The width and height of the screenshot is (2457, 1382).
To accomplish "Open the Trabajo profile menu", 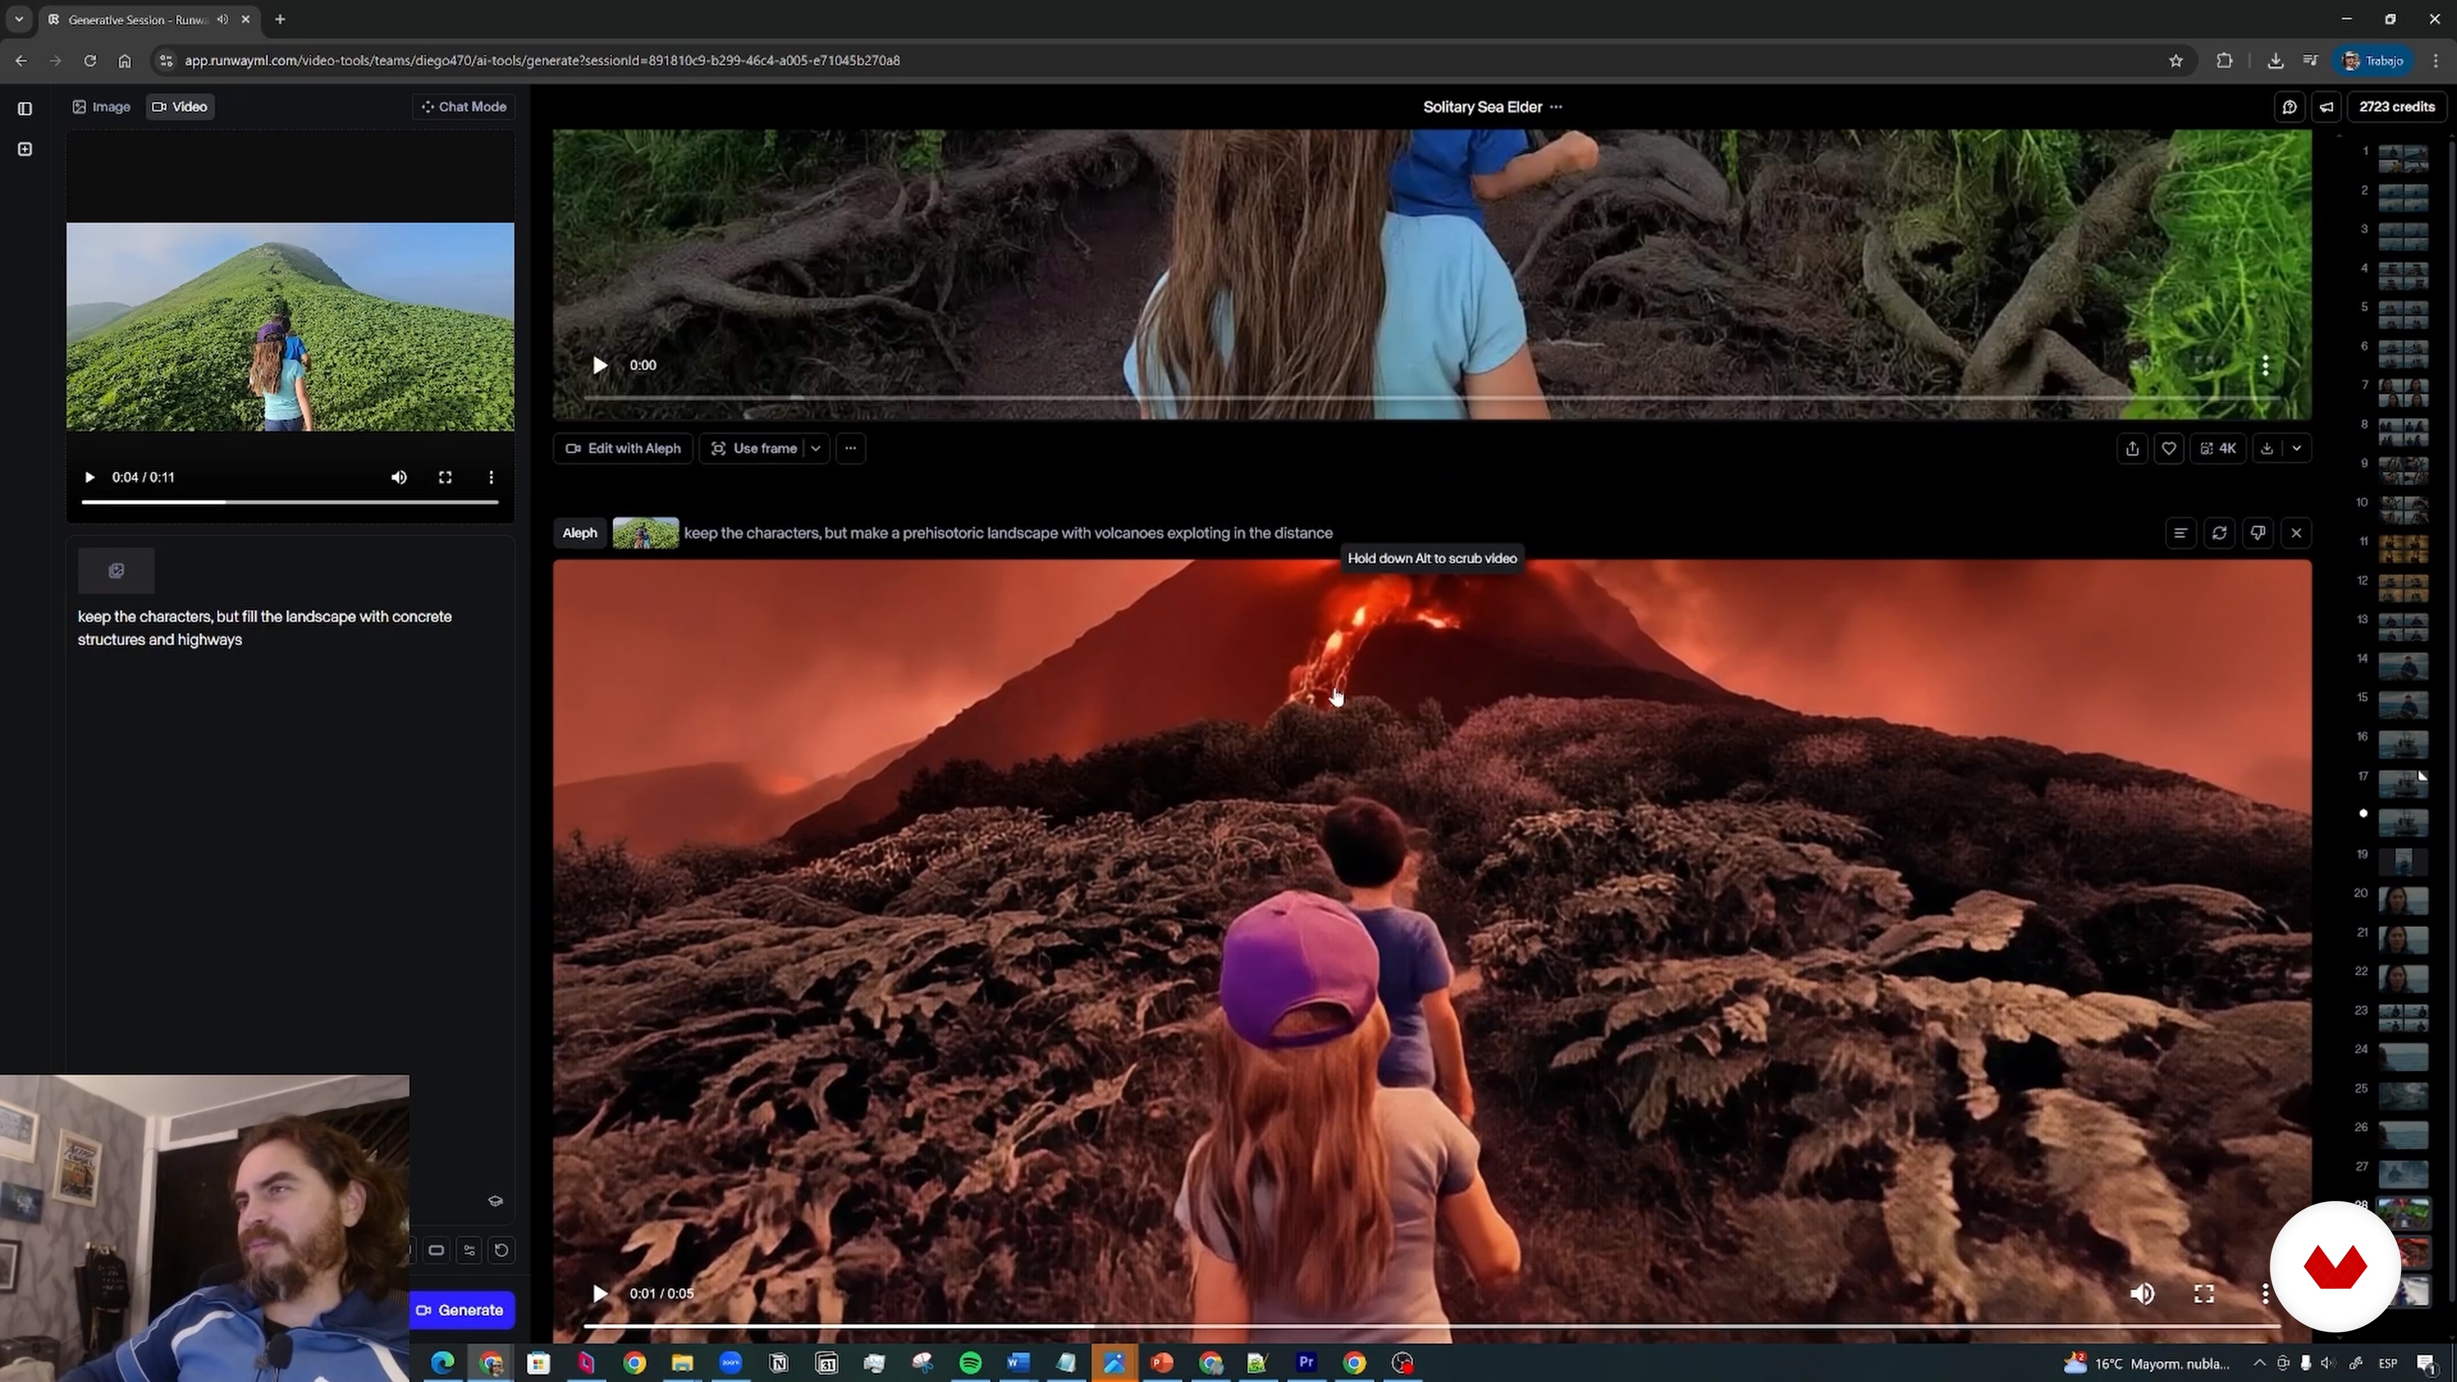I will 2373,61.
